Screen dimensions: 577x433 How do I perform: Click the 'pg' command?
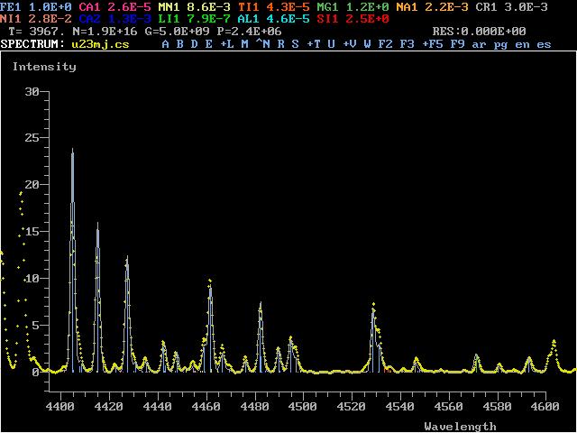(501, 45)
